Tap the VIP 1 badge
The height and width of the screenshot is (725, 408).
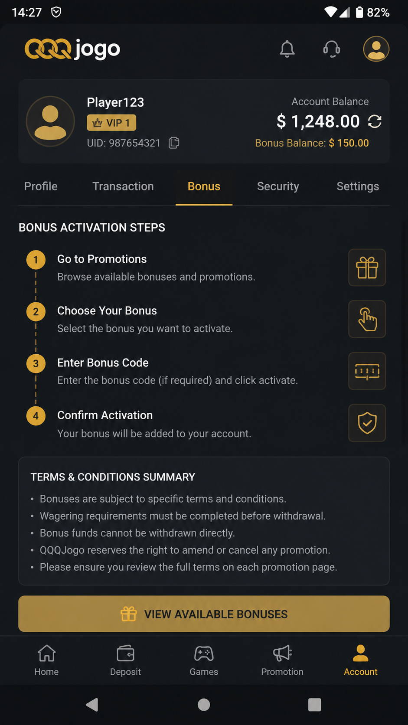click(x=111, y=123)
